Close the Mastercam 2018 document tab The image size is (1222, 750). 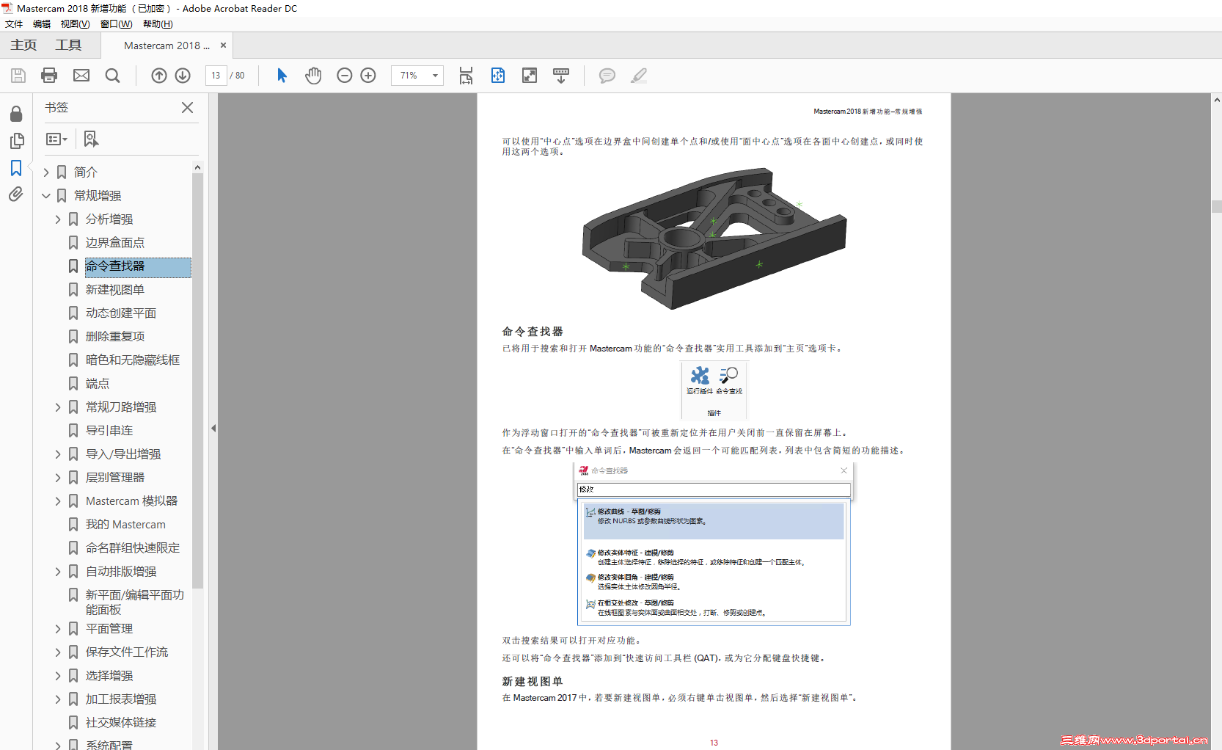tap(224, 45)
